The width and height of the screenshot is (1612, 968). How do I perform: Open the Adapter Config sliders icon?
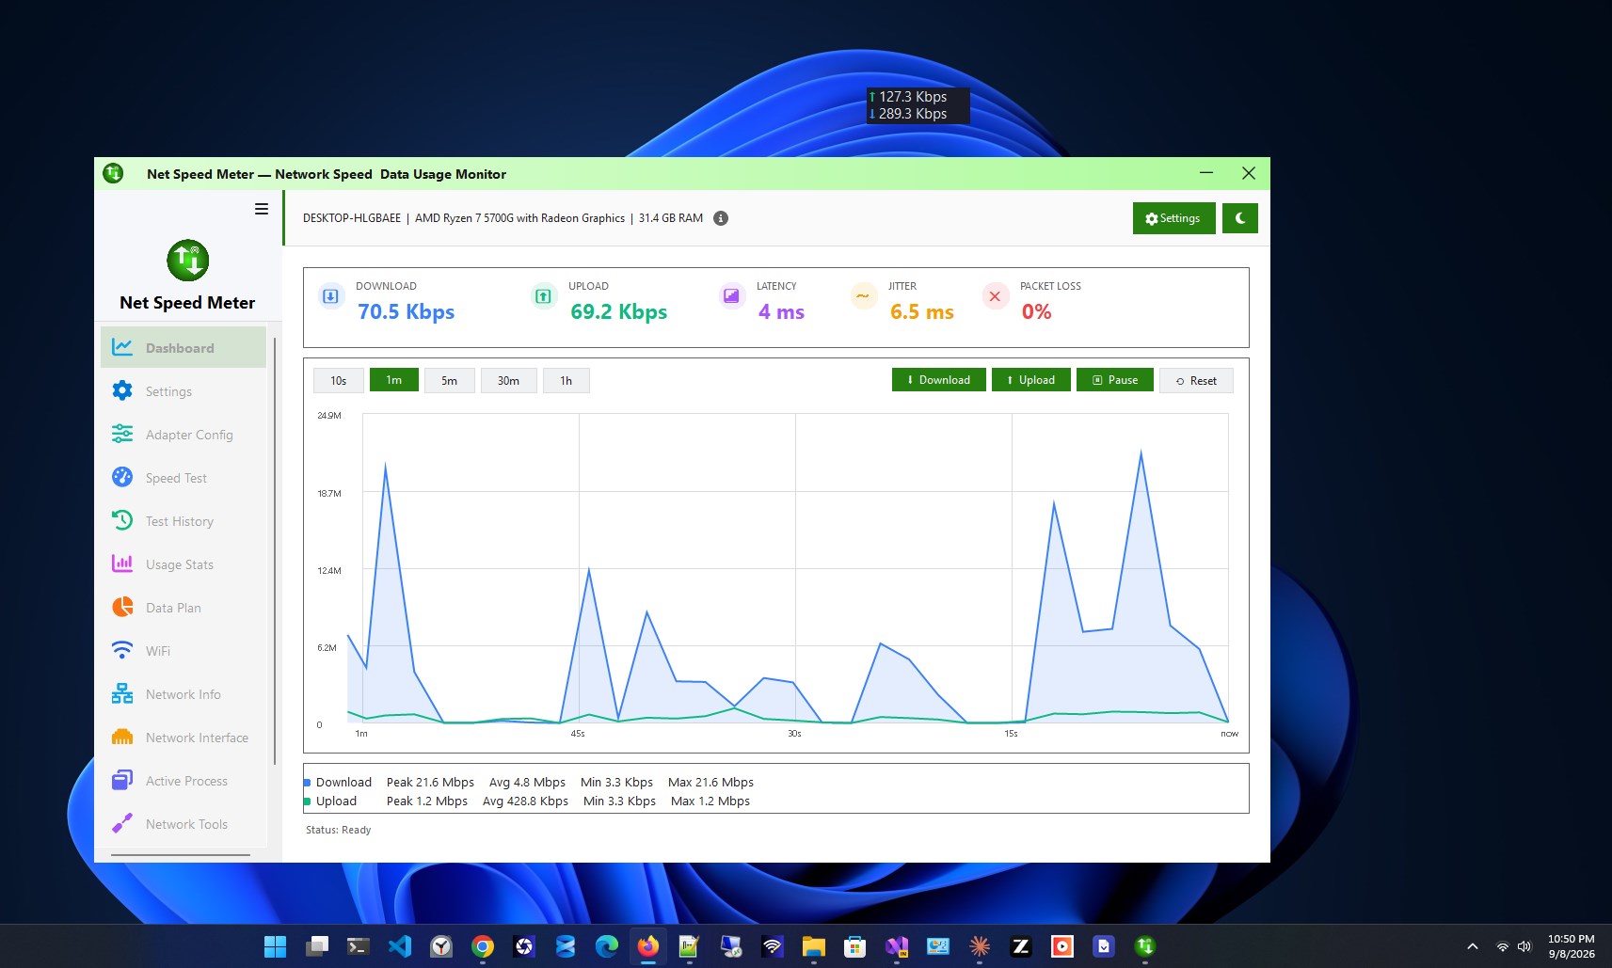pyautogui.click(x=122, y=435)
